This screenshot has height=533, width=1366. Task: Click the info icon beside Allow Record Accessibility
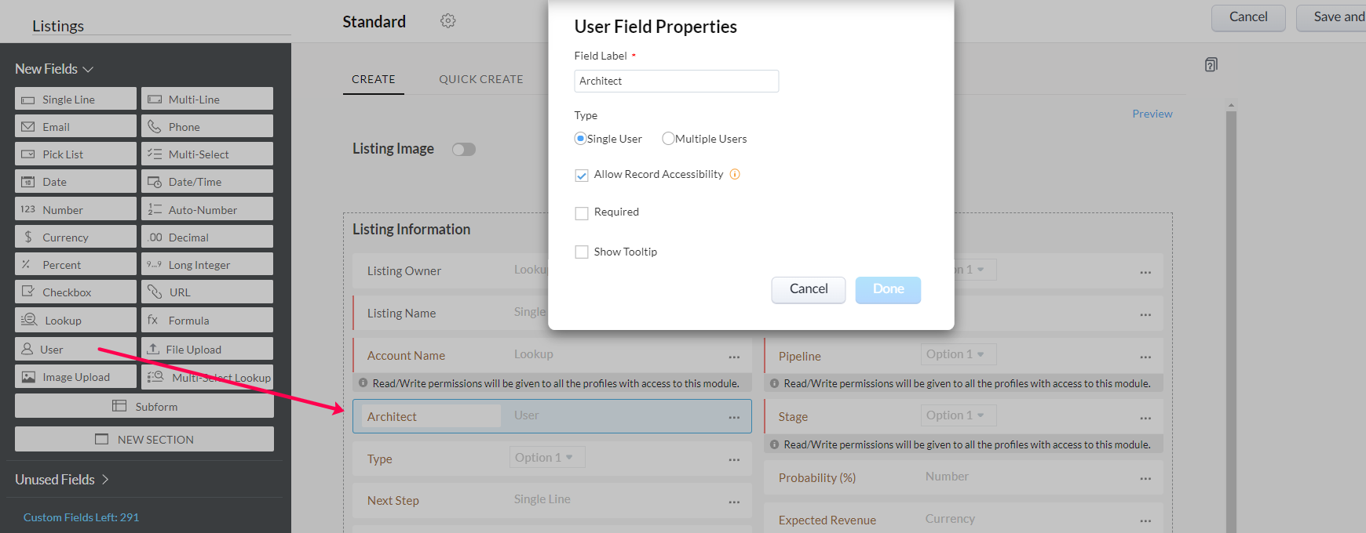coord(735,174)
